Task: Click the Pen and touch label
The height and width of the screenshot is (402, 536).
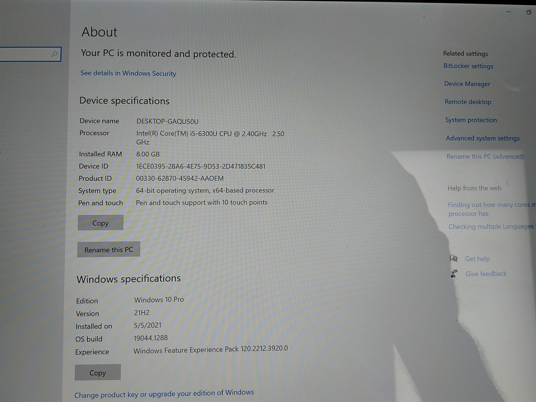Action: pyautogui.click(x=100, y=203)
